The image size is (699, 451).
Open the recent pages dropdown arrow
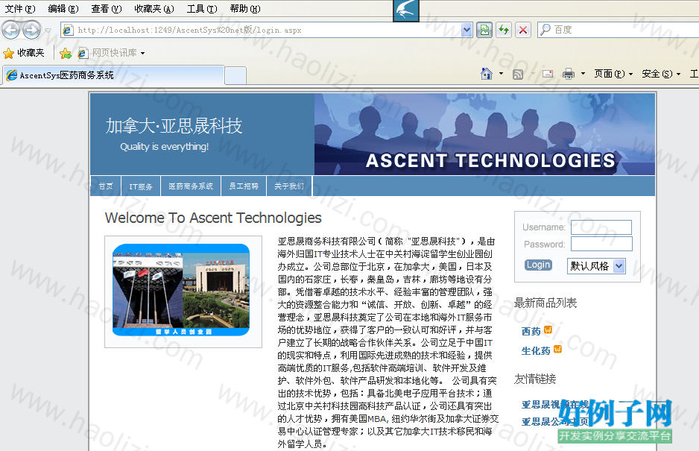click(48, 31)
